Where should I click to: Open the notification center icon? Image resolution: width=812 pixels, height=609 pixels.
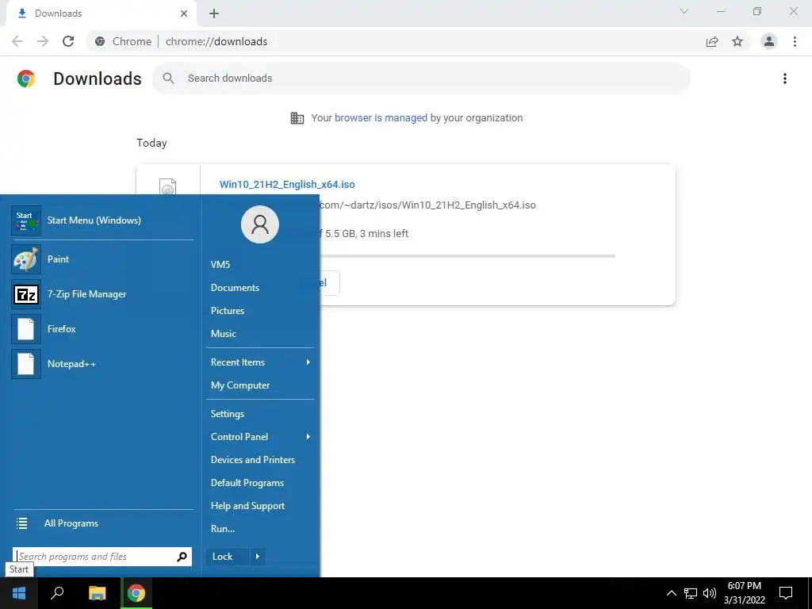click(x=786, y=593)
